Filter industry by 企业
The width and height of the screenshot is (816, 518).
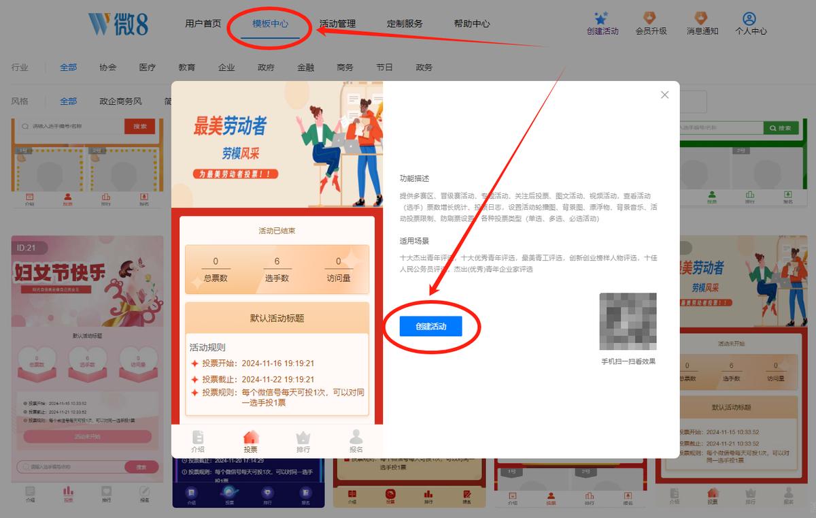226,67
